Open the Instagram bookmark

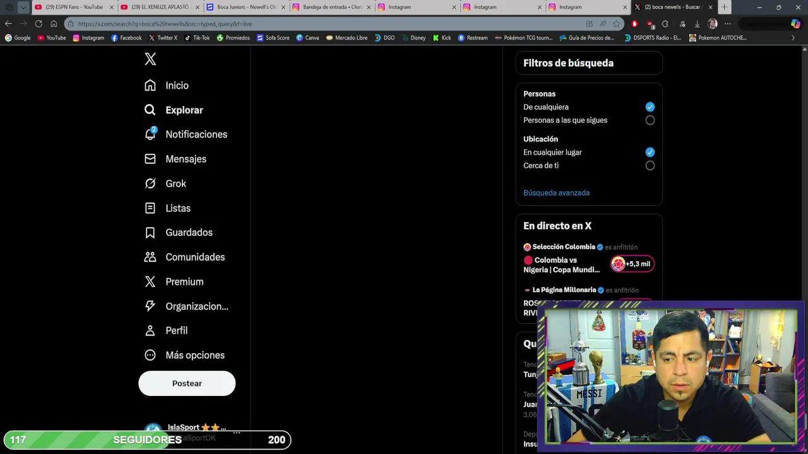coord(88,38)
